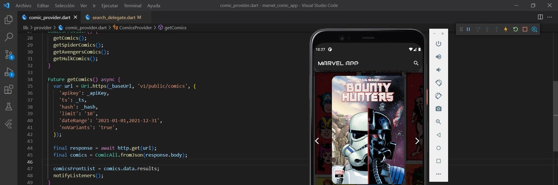Click the emulator power button

pos(439,44)
